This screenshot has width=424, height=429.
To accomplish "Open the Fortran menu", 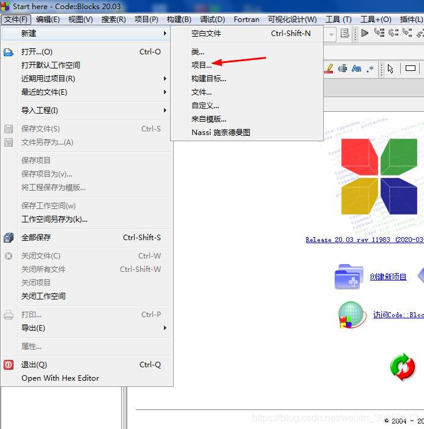I will coord(246,20).
